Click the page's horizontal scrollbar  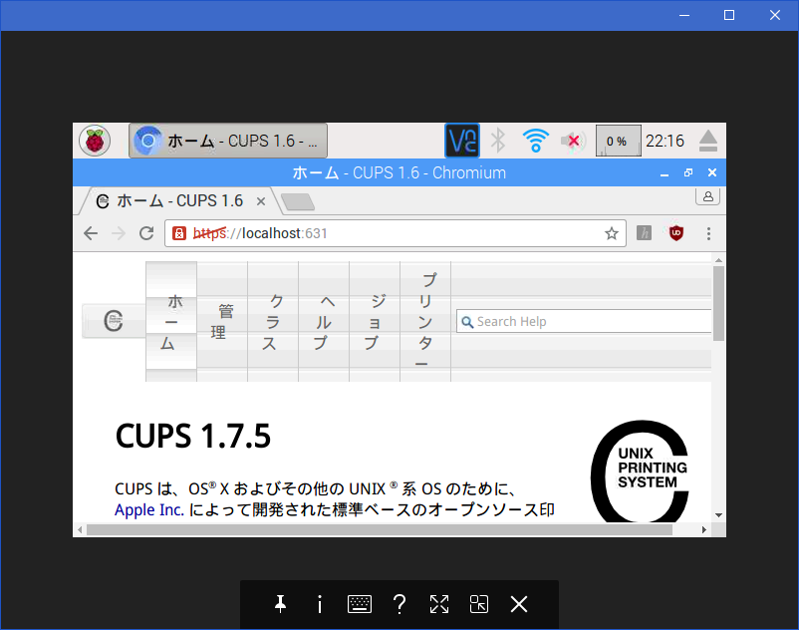click(379, 529)
